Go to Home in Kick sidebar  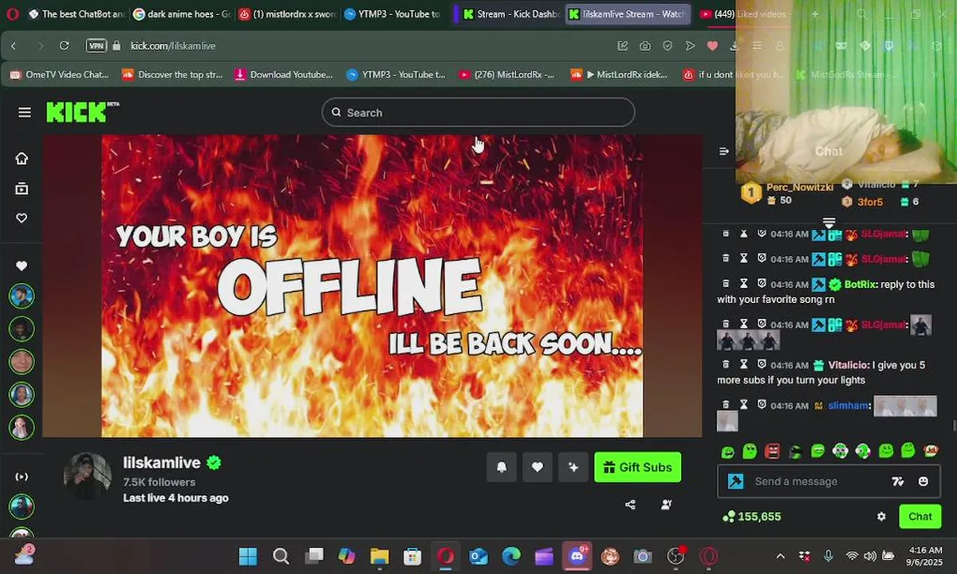coord(22,158)
